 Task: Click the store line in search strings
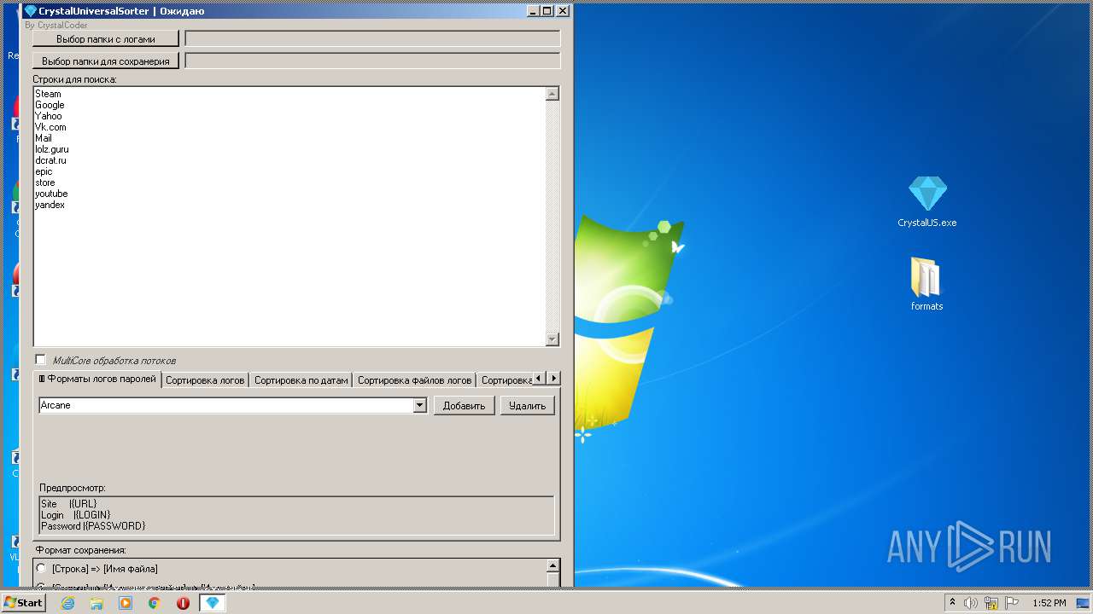45,182
